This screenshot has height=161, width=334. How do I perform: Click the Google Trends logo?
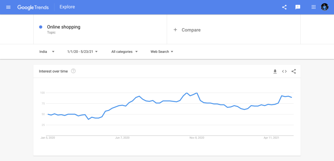click(33, 7)
